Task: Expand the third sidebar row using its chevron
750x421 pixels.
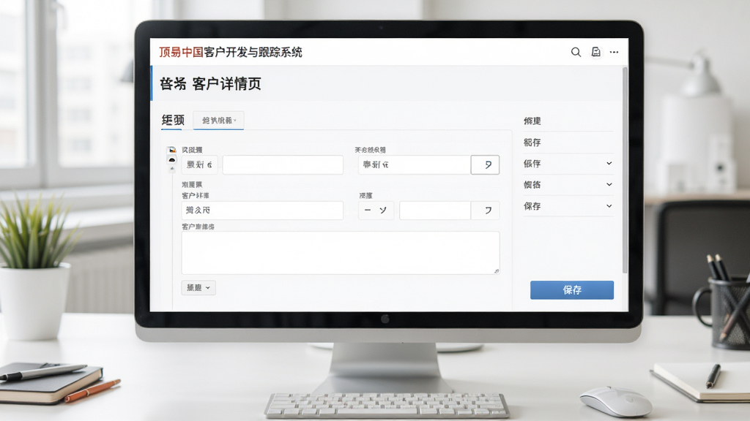Action: [609, 163]
